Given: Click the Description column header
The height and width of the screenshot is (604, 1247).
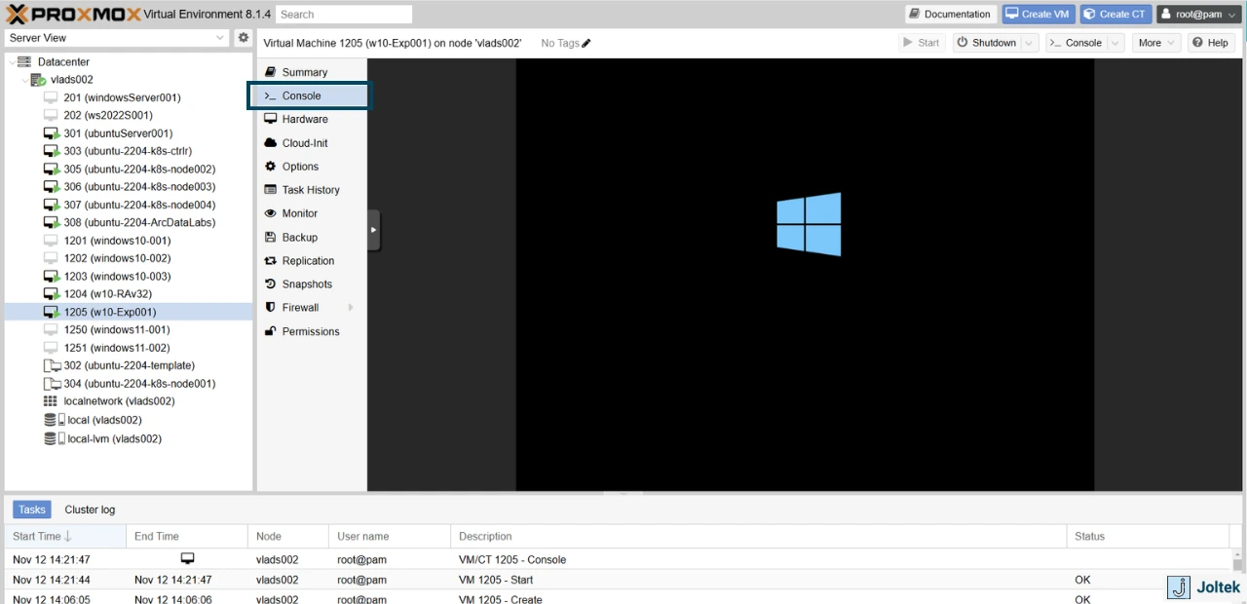Looking at the screenshot, I should coord(758,536).
